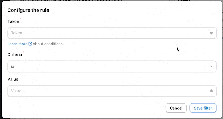This screenshot has width=223, height=119.
Task: Click the Value field label
Action: pyautogui.click(x=13, y=79)
